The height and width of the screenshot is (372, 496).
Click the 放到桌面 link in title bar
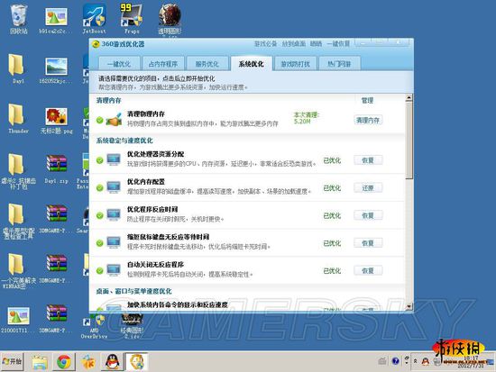[294, 43]
